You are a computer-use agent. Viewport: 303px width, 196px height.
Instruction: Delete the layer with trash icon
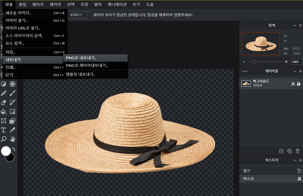click(298, 151)
